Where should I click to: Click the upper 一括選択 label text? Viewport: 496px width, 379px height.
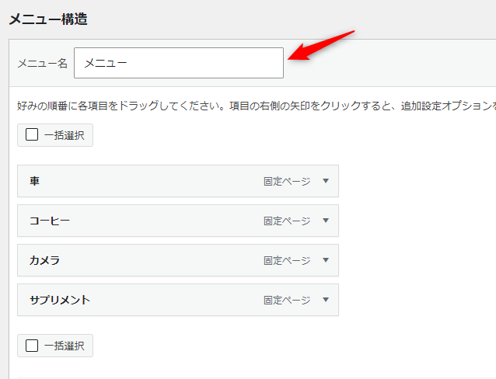65,134
